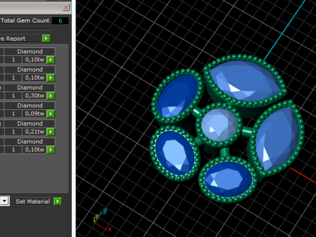Click the Set Material button
Image resolution: width=316 pixels, height=237 pixels.
(x=33, y=201)
